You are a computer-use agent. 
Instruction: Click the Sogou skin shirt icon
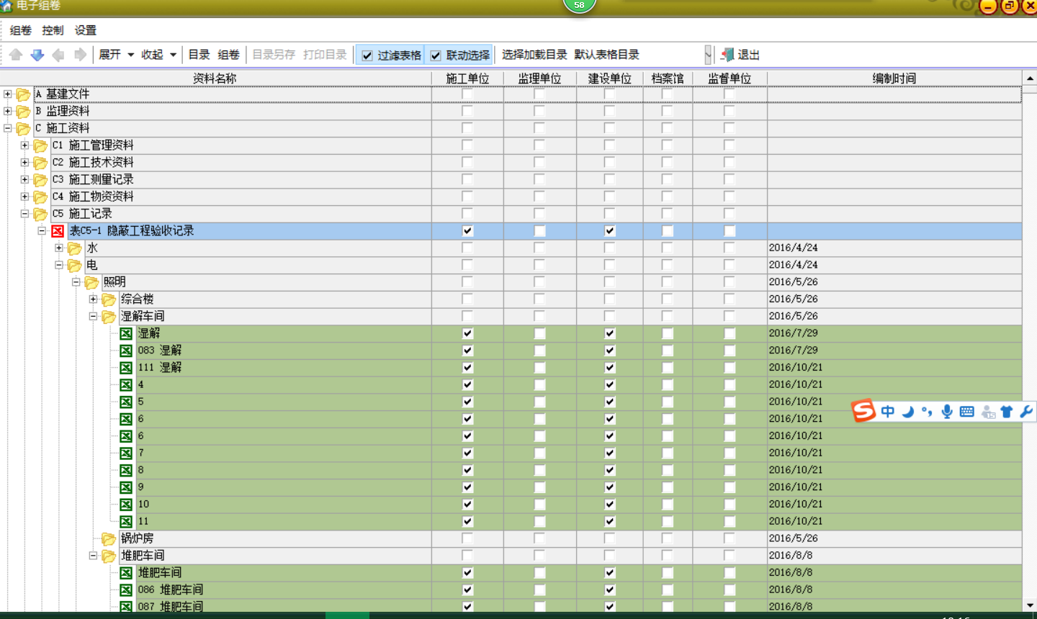pos(1007,412)
